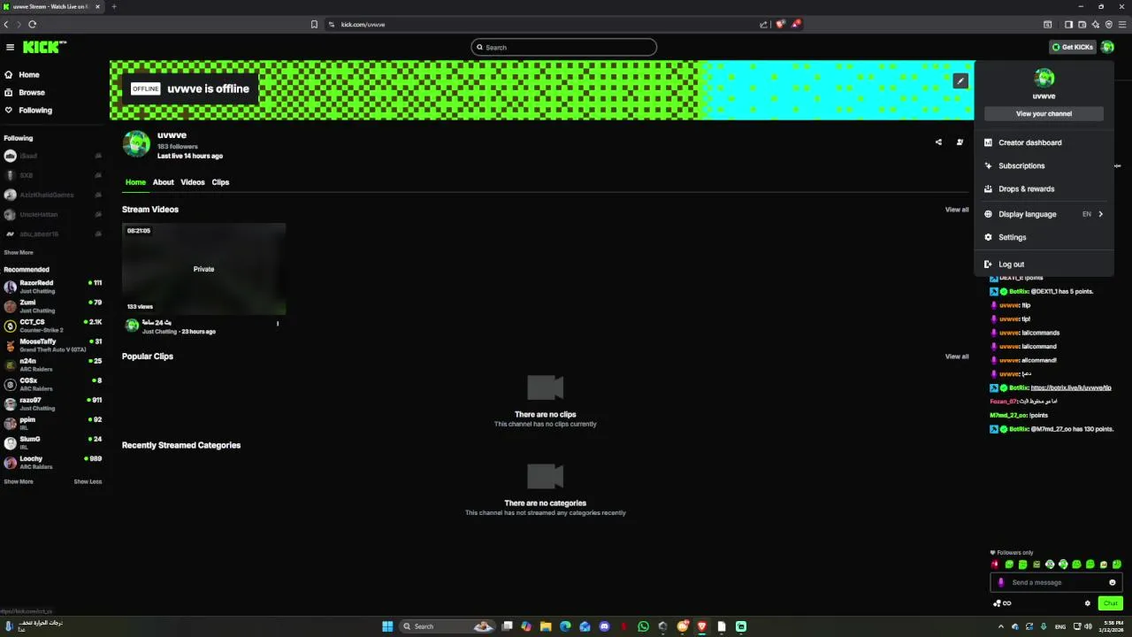
Task: Open chat settings gear icon
Action: coord(1088,603)
